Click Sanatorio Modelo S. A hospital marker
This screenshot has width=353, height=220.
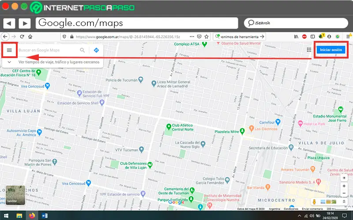(x=318, y=182)
